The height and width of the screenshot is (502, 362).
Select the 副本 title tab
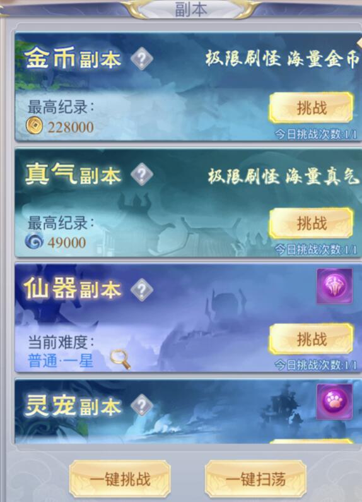click(x=191, y=9)
